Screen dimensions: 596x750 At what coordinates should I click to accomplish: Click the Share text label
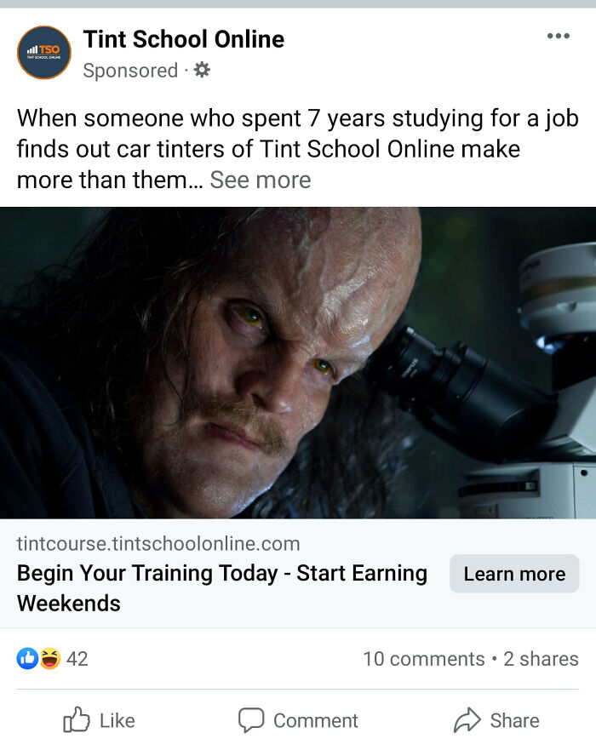pyautogui.click(x=514, y=720)
